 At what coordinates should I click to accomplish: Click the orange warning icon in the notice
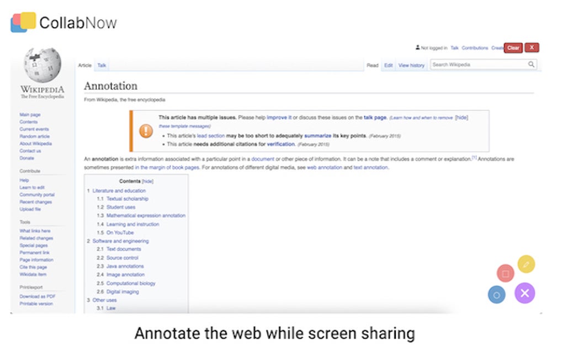coord(145,131)
